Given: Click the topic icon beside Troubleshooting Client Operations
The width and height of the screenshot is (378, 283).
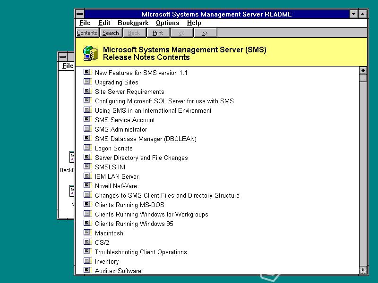Looking at the screenshot, I should coord(87,251).
